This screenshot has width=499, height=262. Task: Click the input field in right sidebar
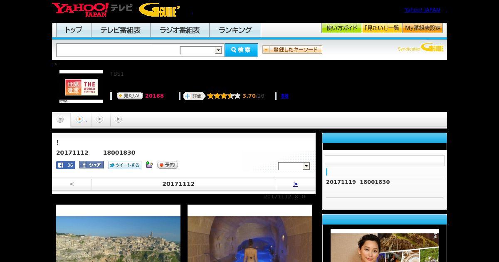point(385,161)
